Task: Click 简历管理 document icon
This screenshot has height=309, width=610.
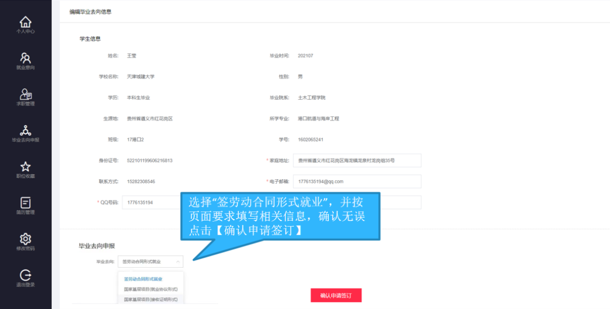Action: (25, 202)
